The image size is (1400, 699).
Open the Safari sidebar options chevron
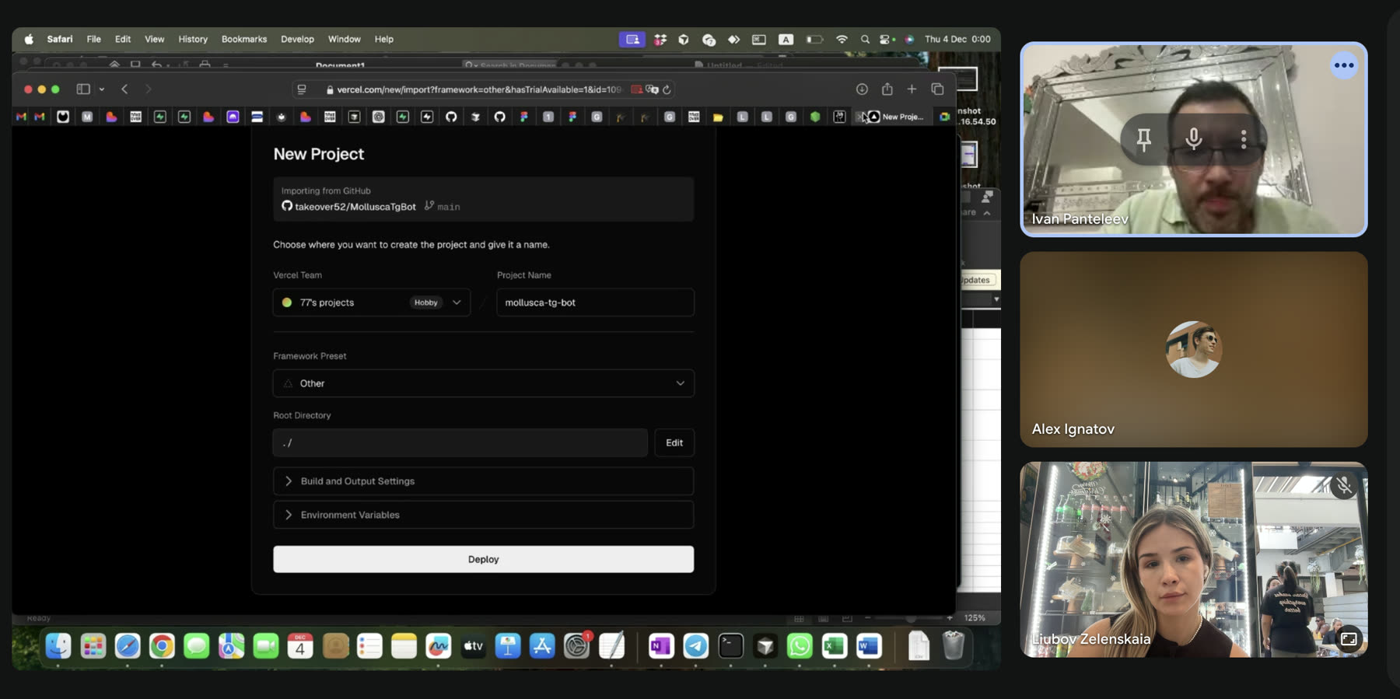(102, 89)
